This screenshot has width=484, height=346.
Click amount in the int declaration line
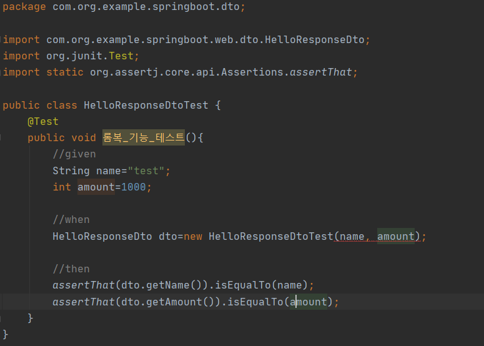96,187
